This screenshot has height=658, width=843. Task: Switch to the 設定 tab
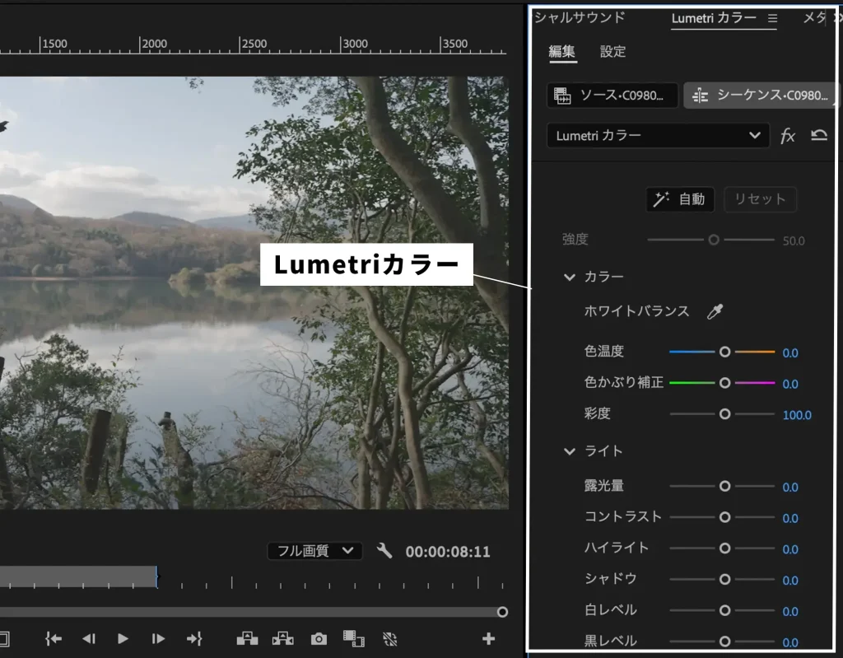pyautogui.click(x=612, y=51)
